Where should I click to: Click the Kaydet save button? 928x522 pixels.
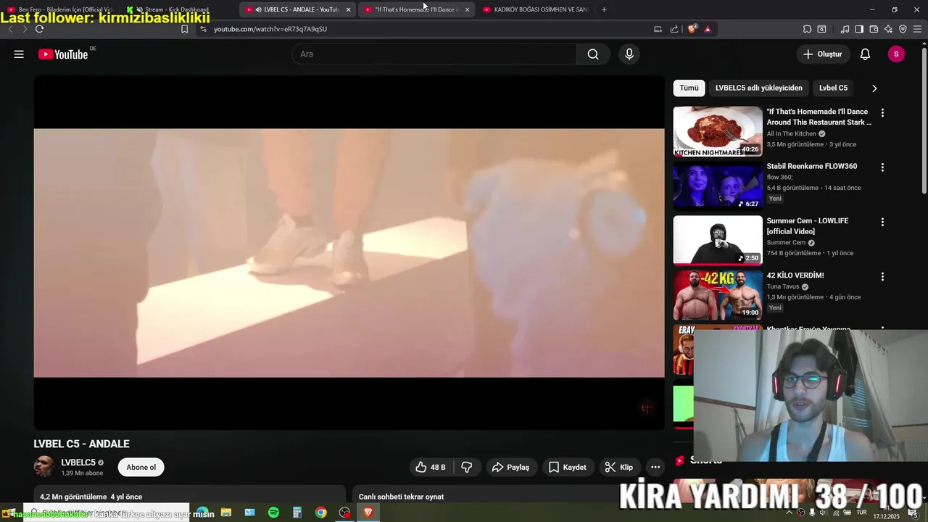[567, 468]
